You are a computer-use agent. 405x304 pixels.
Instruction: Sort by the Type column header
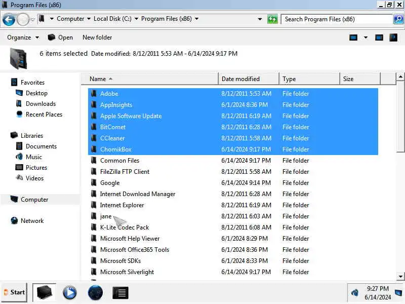309,79
